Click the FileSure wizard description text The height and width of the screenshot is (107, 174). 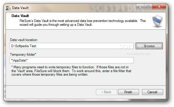(82, 23)
